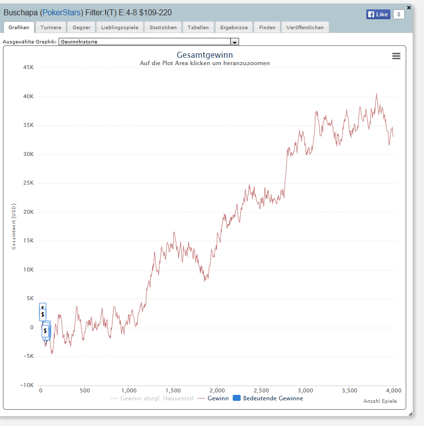Go to the Lieblingsspiele tab
This screenshot has width=424, height=426.
(x=120, y=28)
